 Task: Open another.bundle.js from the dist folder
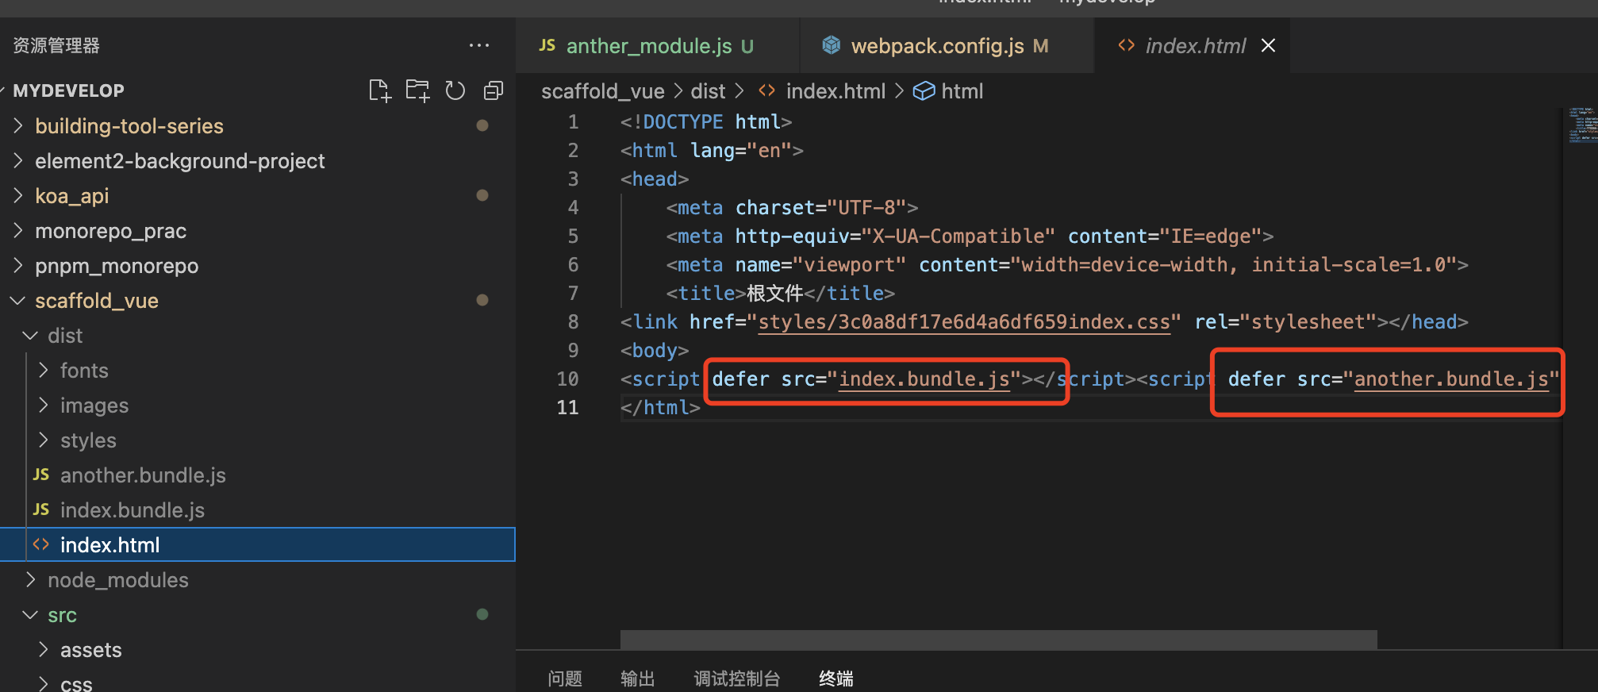(x=258, y=475)
